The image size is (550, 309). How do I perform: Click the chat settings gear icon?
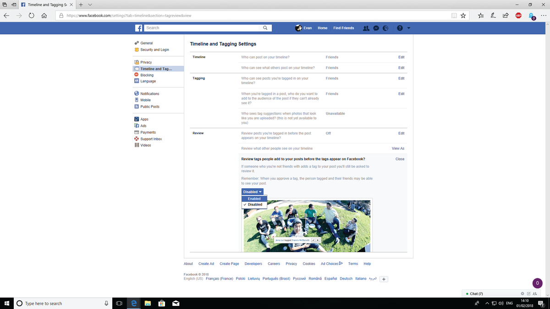point(522,293)
